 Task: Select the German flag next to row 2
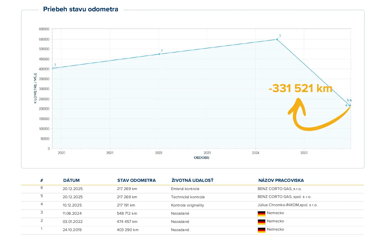coord(261,221)
